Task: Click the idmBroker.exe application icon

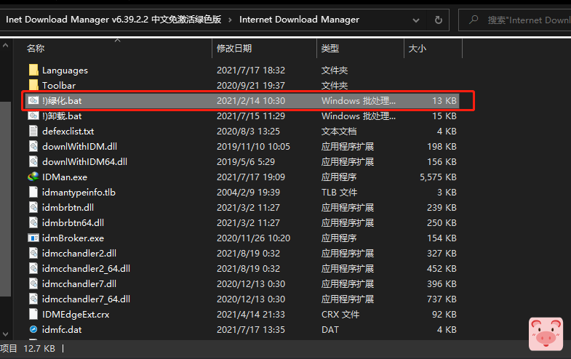Action: (x=33, y=238)
